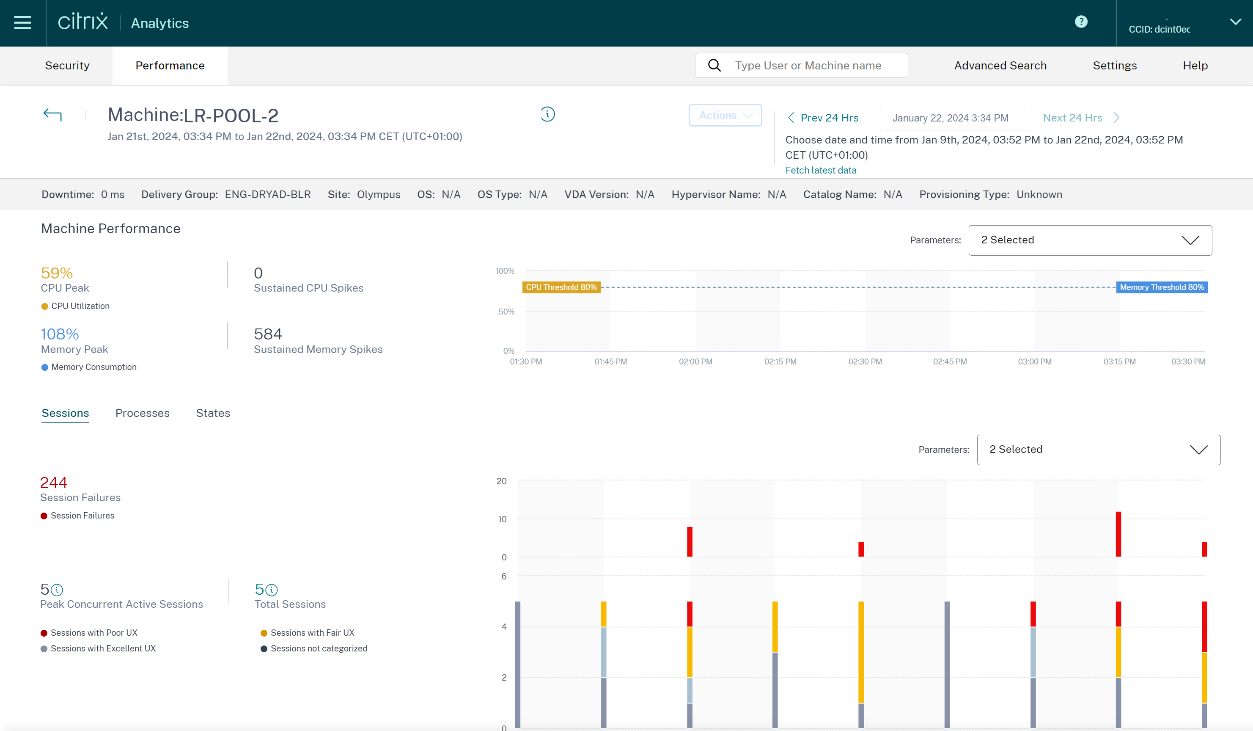This screenshot has height=731, width=1253.
Task: Click the Fetch latest data link
Action: 820,170
